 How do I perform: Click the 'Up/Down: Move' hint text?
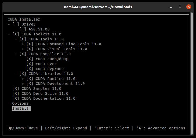pos(23,128)
